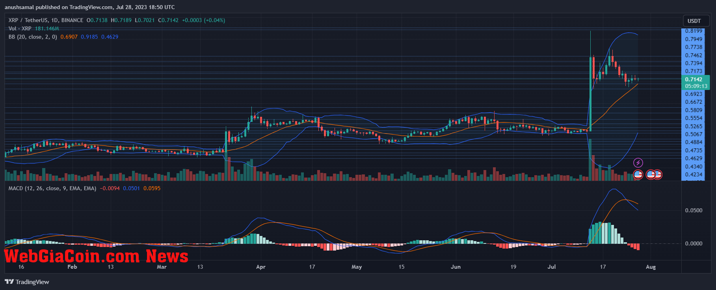Viewport: 716px width, 290px height.
Task: Click the MACD signal value 0.0595
Action: pyautogui.click(x=152, y=188)
